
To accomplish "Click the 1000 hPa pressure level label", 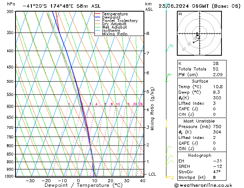I will [10, 176].
